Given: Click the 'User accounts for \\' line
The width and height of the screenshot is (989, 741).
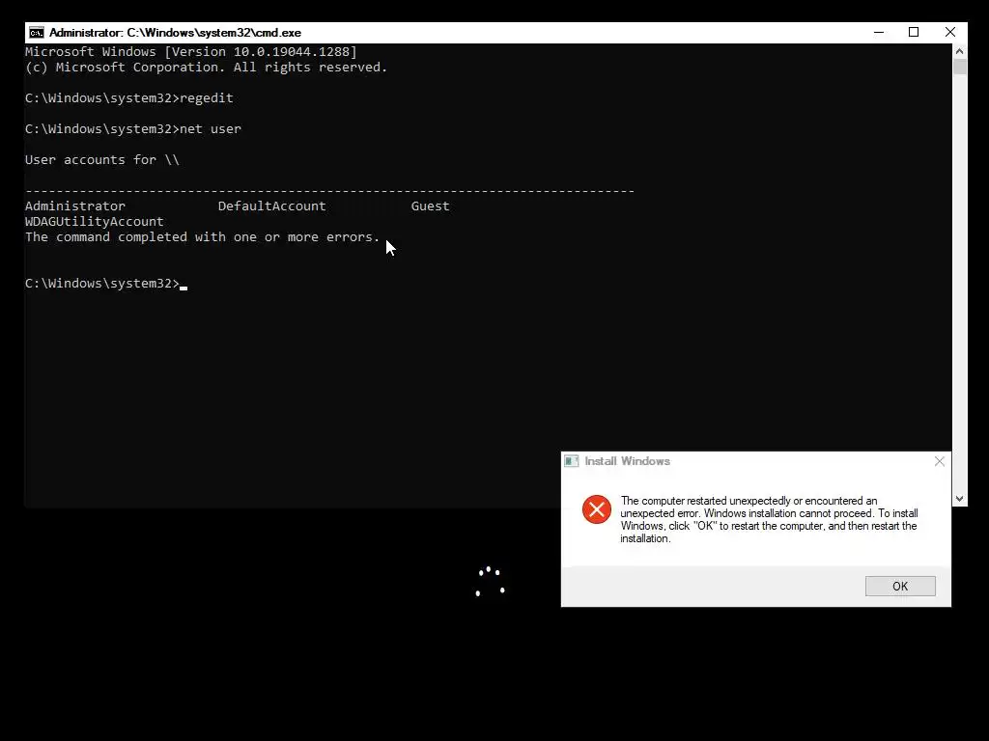Looking at the screenshot, I should [102, 159].
